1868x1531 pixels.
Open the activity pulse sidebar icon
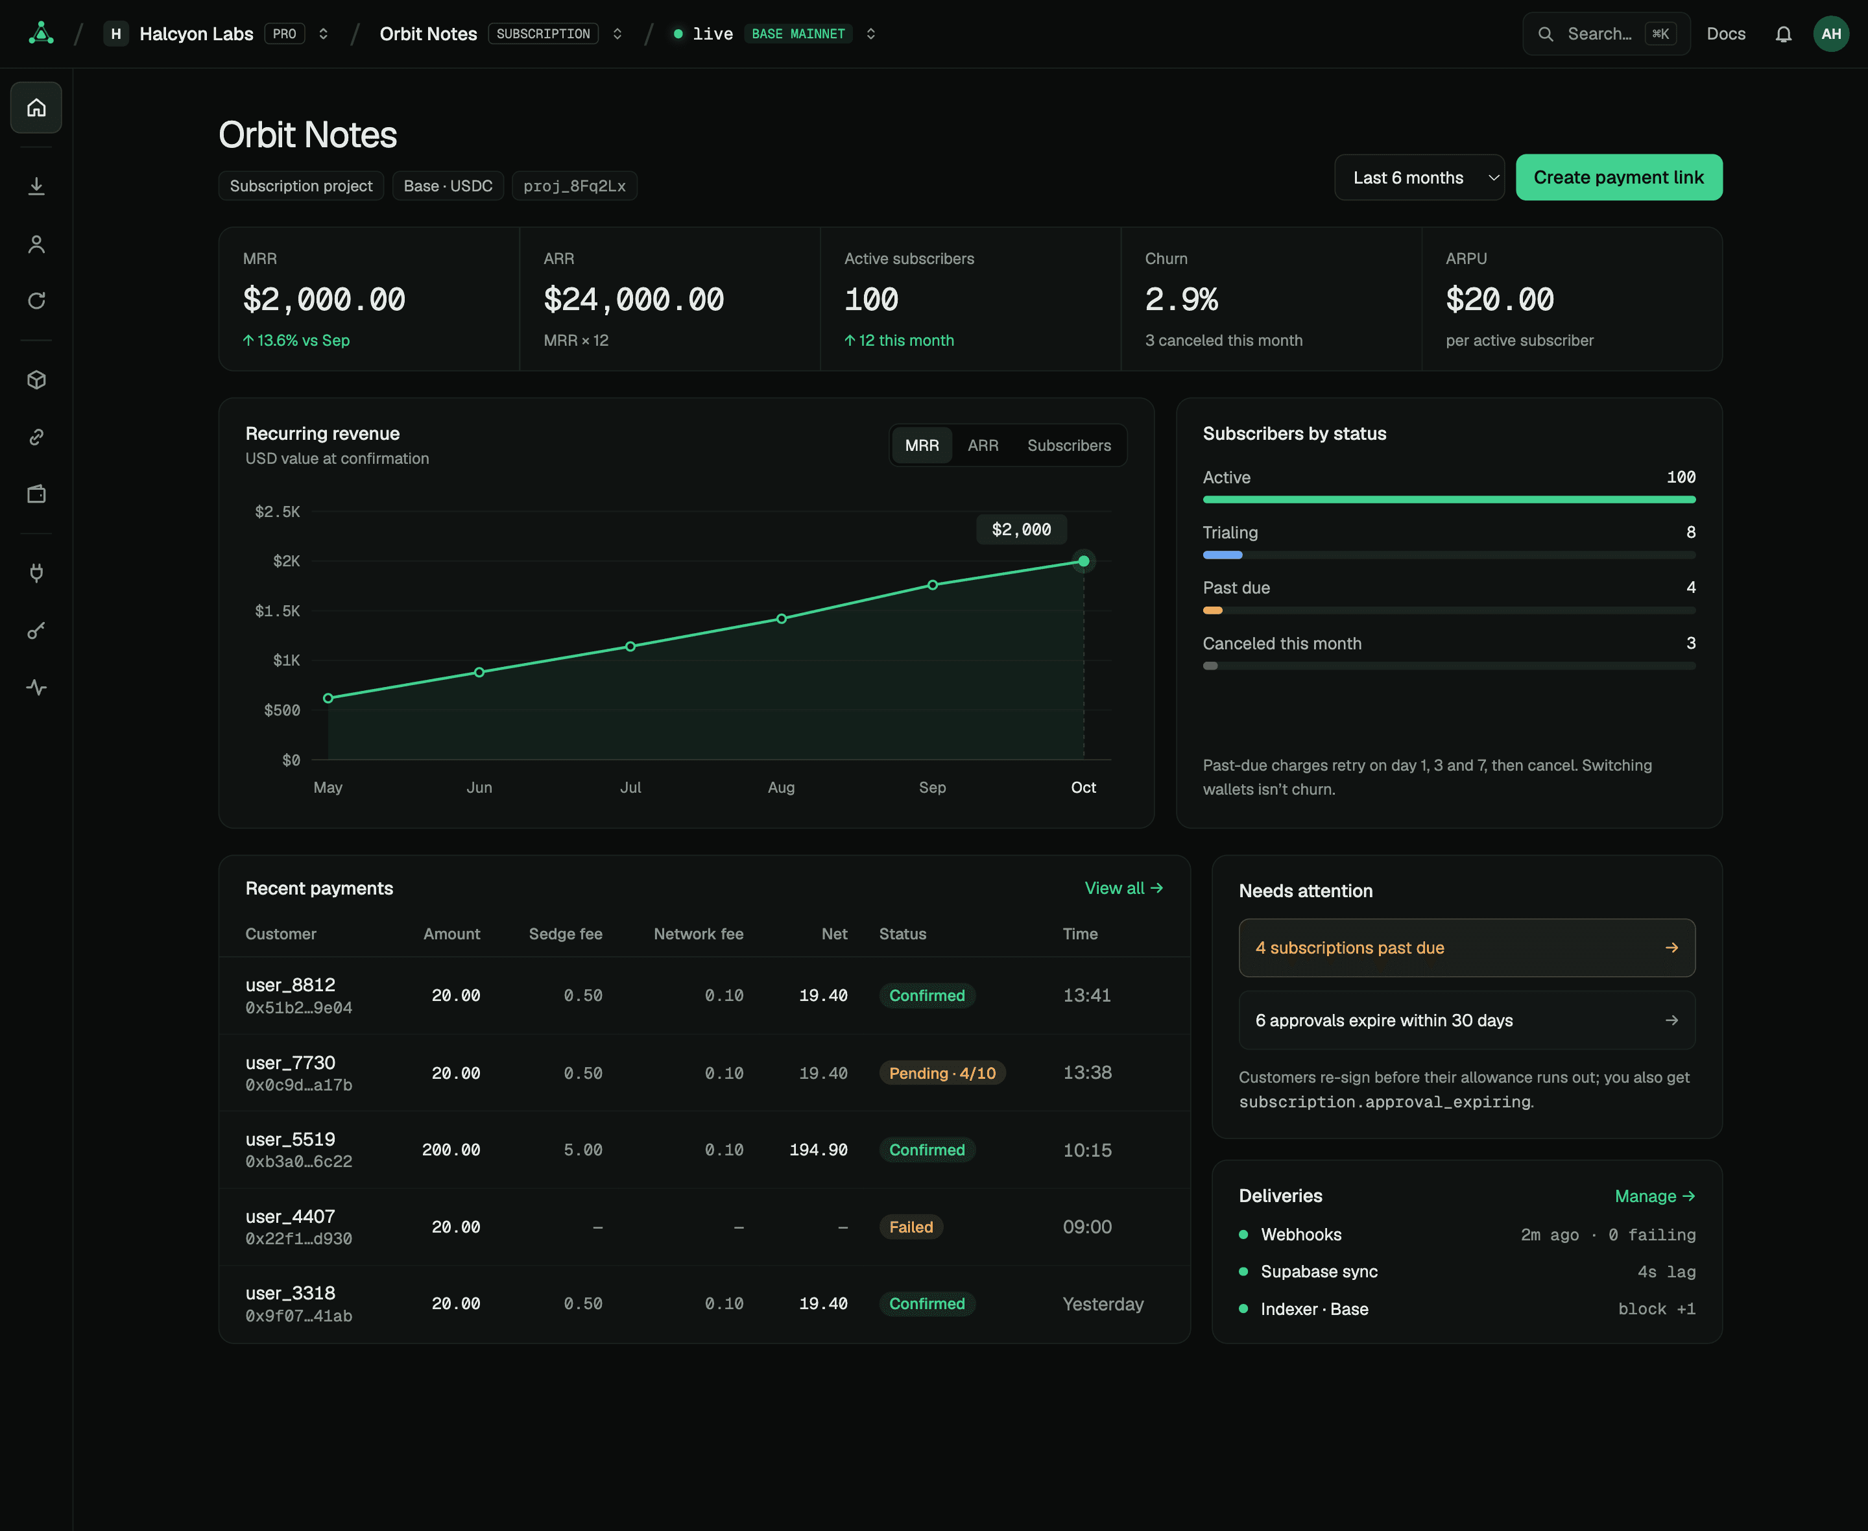coord(36,687)
